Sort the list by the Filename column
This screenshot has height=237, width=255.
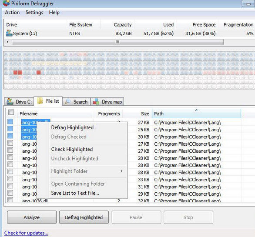[x=55, y=113]
